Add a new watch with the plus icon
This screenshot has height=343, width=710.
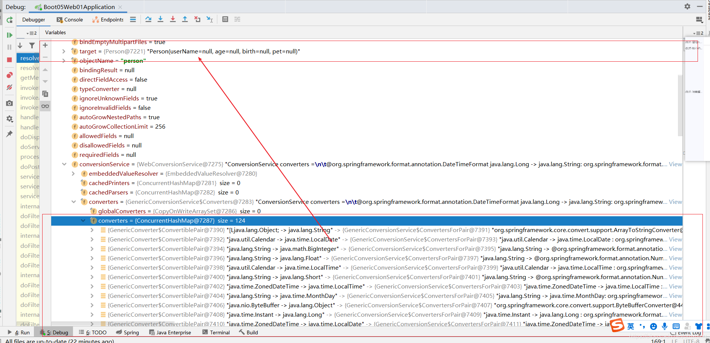click(x=45, y=45)
